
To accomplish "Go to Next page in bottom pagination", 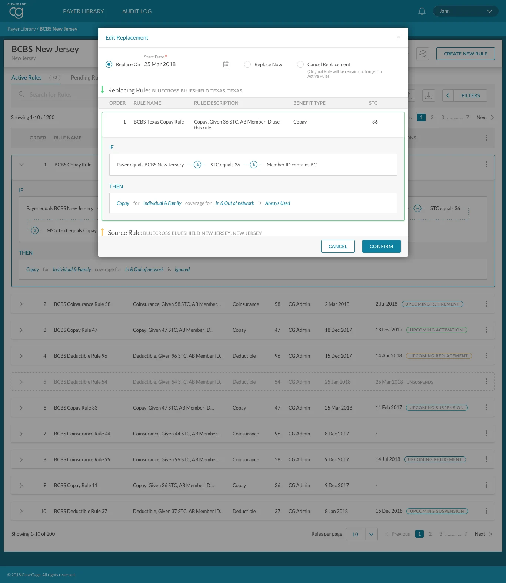I will pos(484,534).
